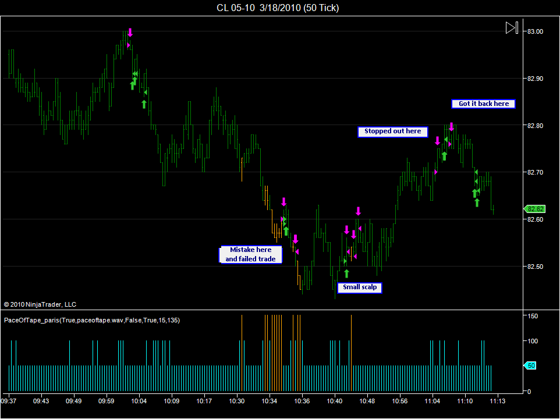Click the 10:56 time axis label
The image size is (560, 419).
point(400,401)
